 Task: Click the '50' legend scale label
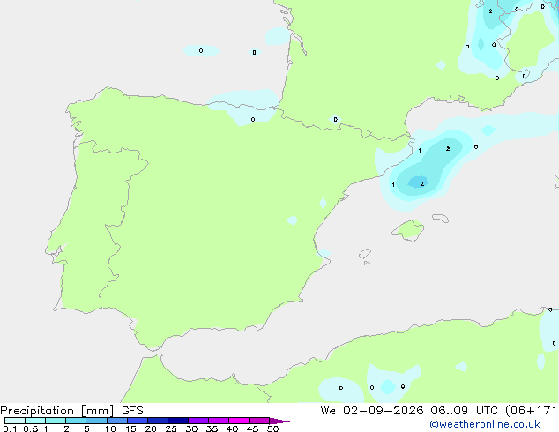(x=272, y=428)
